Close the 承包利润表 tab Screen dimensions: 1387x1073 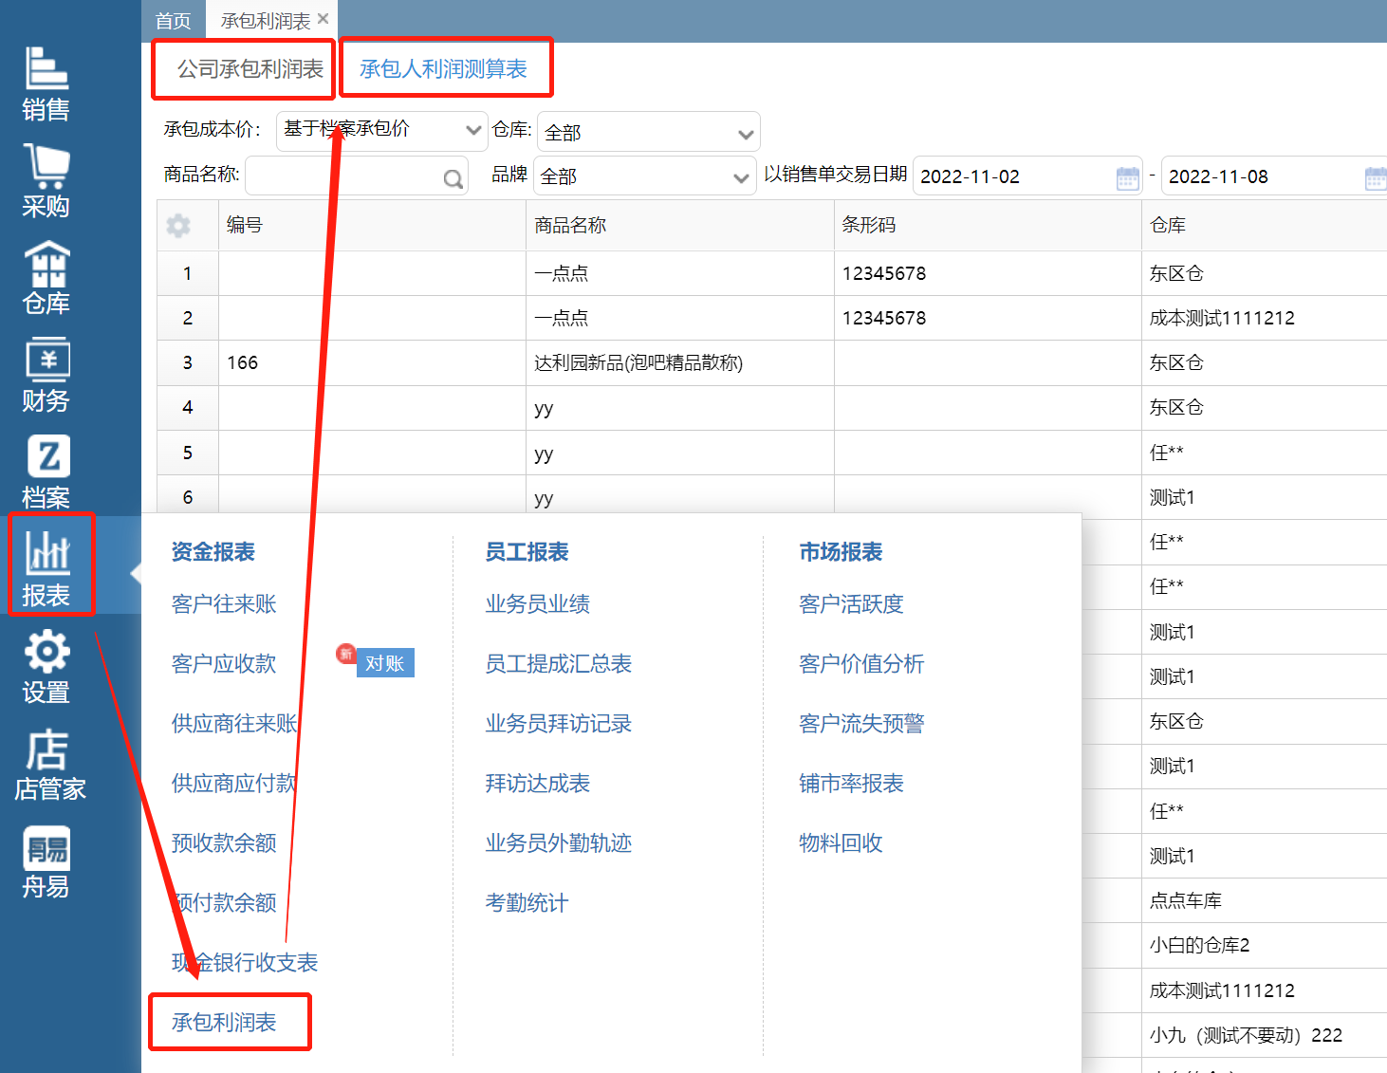tap(324, 19)
